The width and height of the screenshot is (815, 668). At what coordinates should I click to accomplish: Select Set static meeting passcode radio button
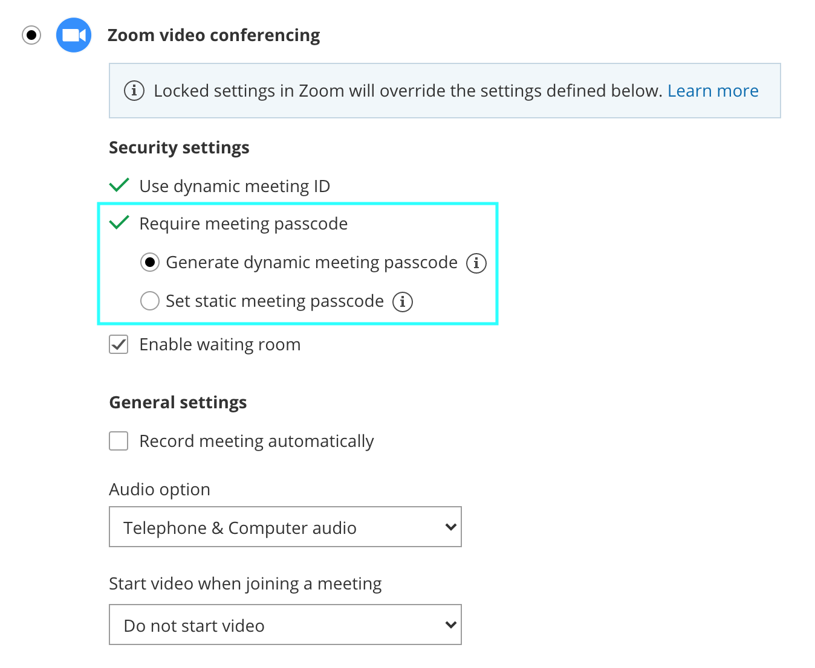[x=150, y=301]
